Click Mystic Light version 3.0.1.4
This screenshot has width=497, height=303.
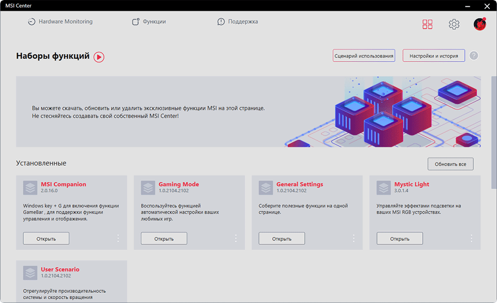click(401, 191)
